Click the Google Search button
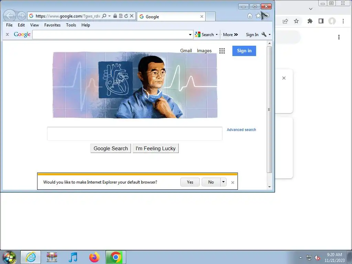Viewport: 352px width, 264px height. (111, 148)
